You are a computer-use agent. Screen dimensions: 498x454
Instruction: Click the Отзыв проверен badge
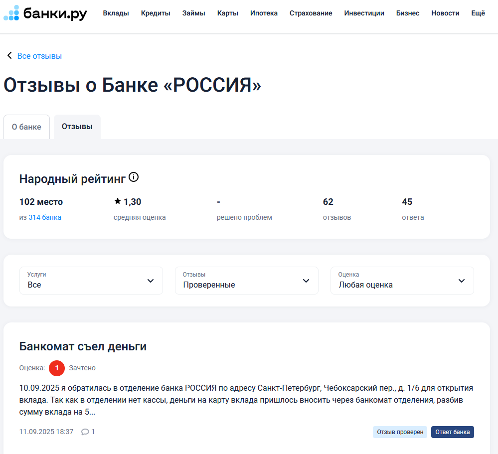pos(400,432)
